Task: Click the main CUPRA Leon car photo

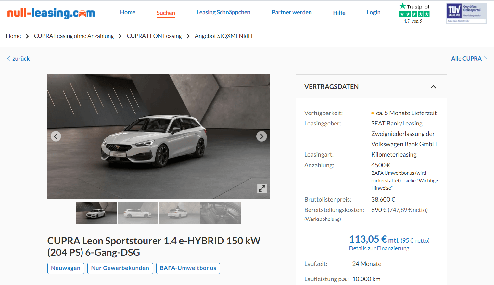Action: click(159, 137)
